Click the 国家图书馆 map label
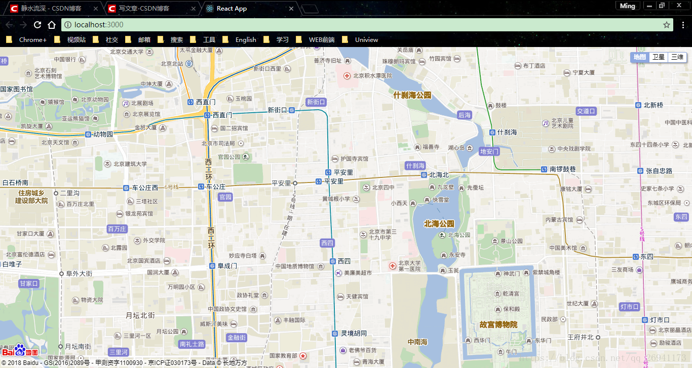This screenshot has height=368, width=692. [17, 89]
